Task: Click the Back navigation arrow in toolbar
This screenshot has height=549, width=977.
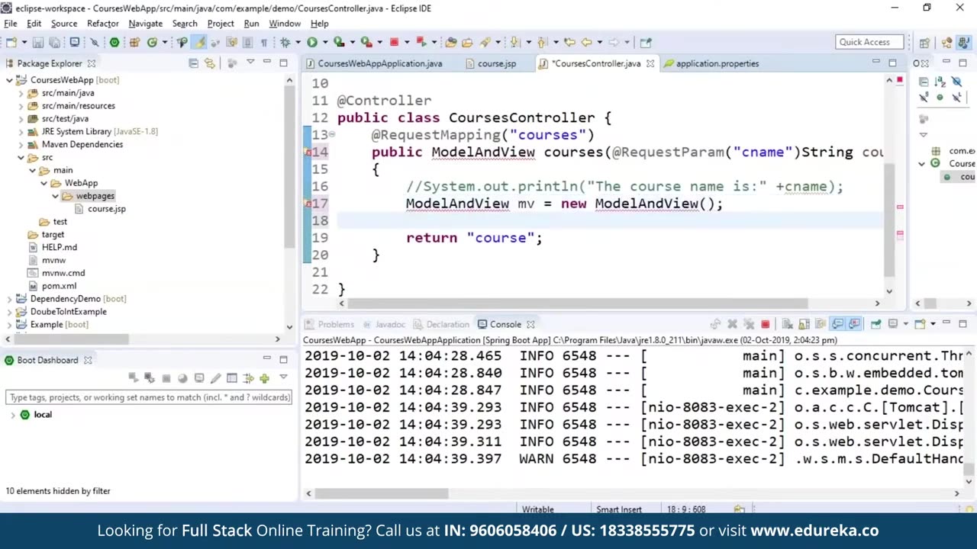Action: 586,42
